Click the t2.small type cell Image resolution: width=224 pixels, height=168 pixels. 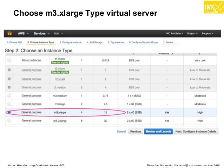[x=60, y=79]
